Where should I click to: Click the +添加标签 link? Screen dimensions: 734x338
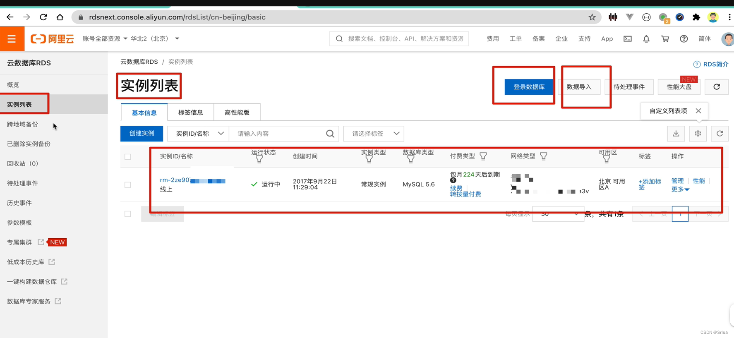coord(650,184)
